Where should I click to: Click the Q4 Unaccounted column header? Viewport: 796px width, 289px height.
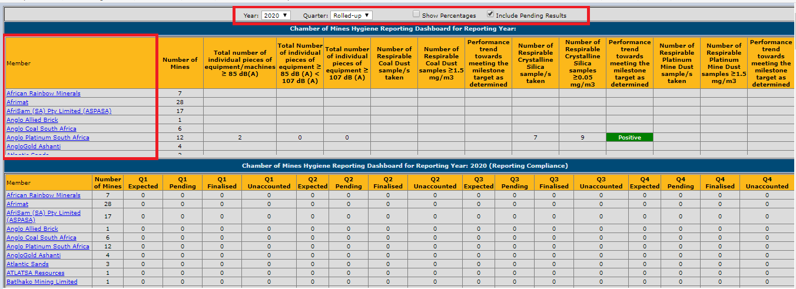pos(767,182)
